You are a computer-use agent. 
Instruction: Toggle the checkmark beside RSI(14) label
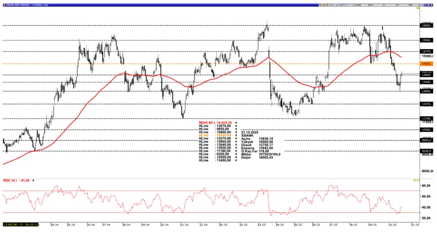[34, 181]
